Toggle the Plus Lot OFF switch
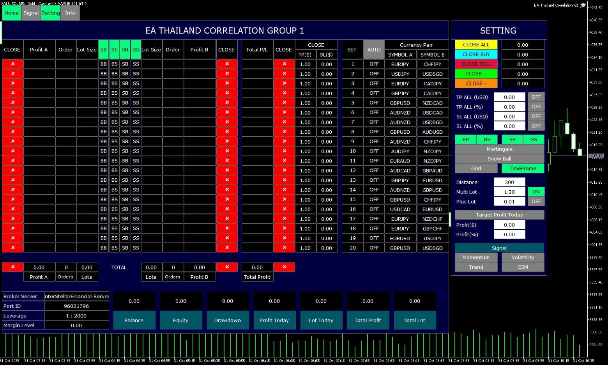608x365 pixels. pos(536,202)
